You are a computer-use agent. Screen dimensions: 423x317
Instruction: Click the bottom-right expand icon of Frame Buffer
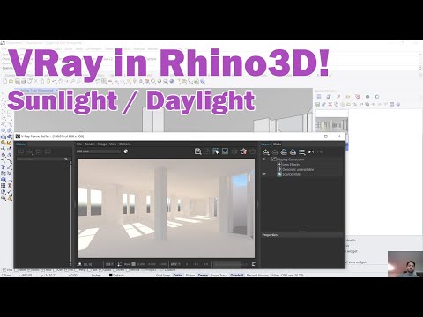(254, 264)
